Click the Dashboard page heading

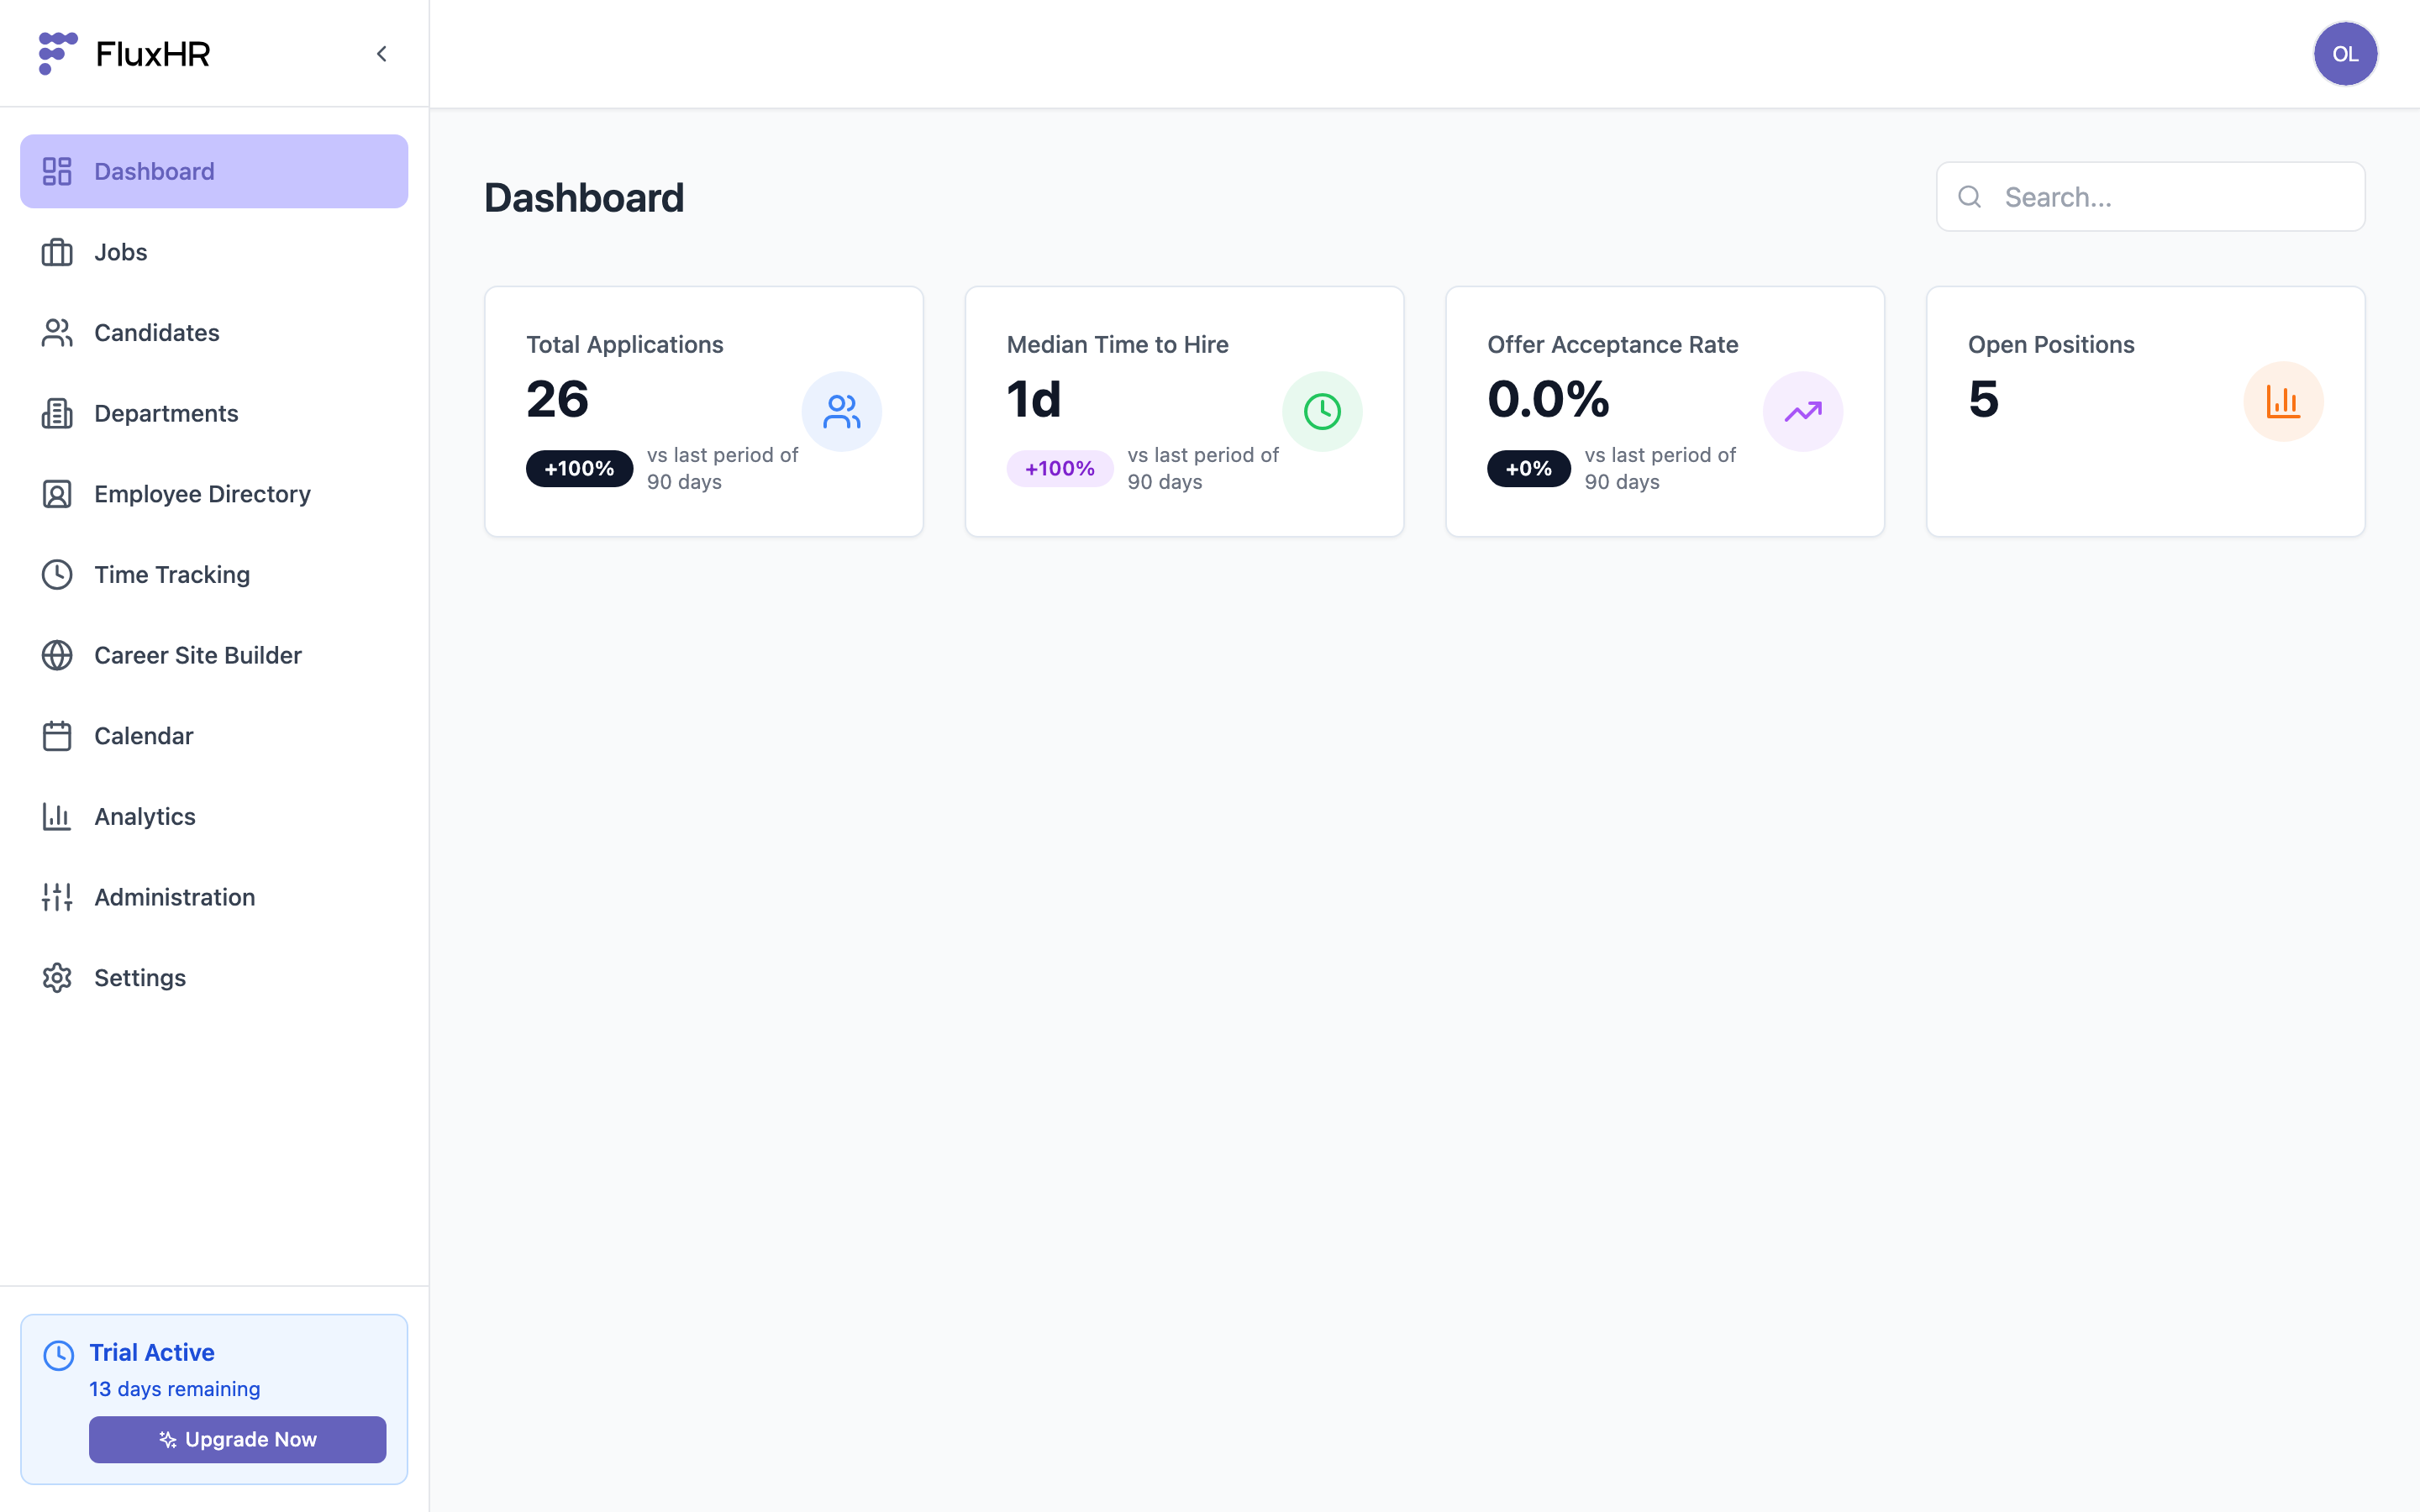[584, 197]
